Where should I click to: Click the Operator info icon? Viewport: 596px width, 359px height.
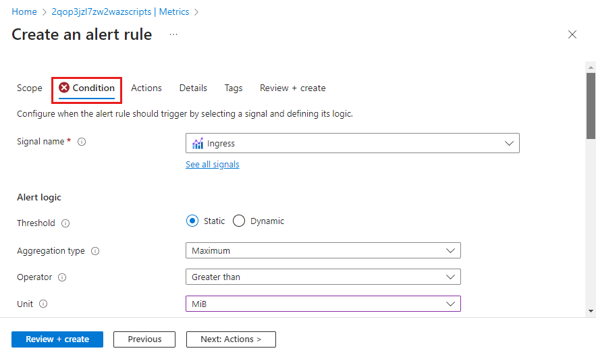pos(62,277)
